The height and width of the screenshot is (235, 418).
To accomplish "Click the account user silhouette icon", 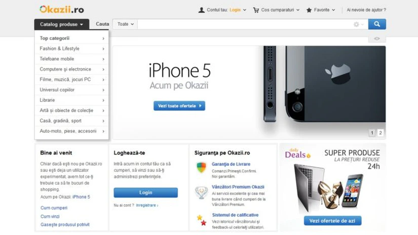I will pos(202,10).
